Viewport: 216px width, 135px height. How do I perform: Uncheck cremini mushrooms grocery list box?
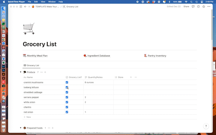67,82
